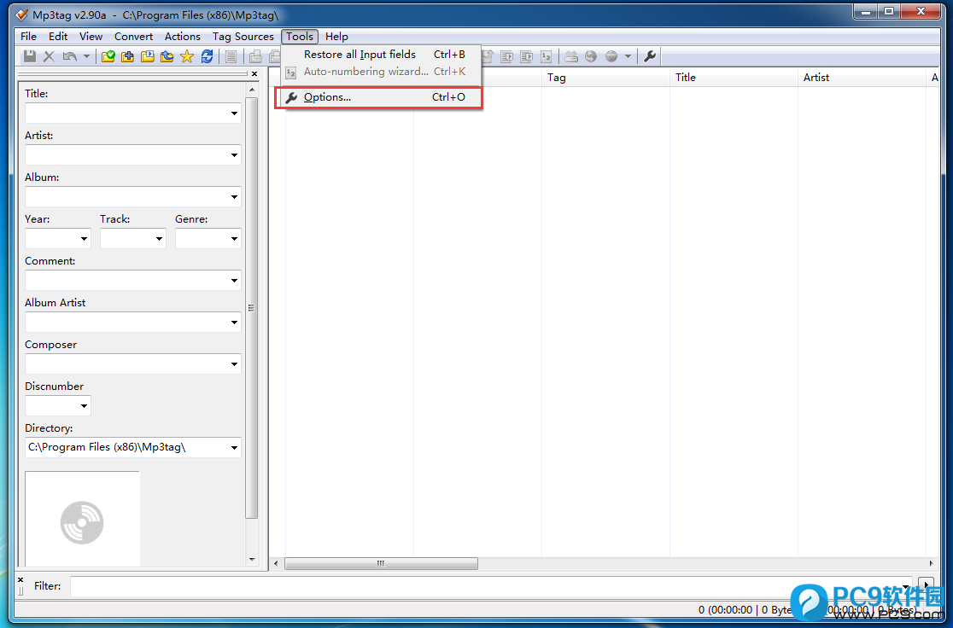Viewport: 953px width, 628px height.
Task: Click the tag panel vertical scrollbar thumb
Action: point(251,308)
